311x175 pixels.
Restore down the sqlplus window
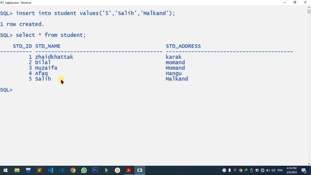(295, 2)
